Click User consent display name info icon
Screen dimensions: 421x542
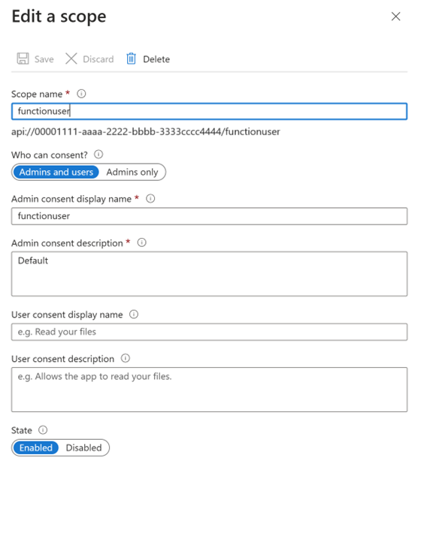(x=134, y=315)
